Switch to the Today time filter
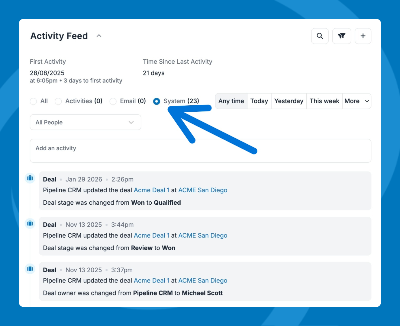Viewport: 400px width, 326px height. (x=259, y=101)
